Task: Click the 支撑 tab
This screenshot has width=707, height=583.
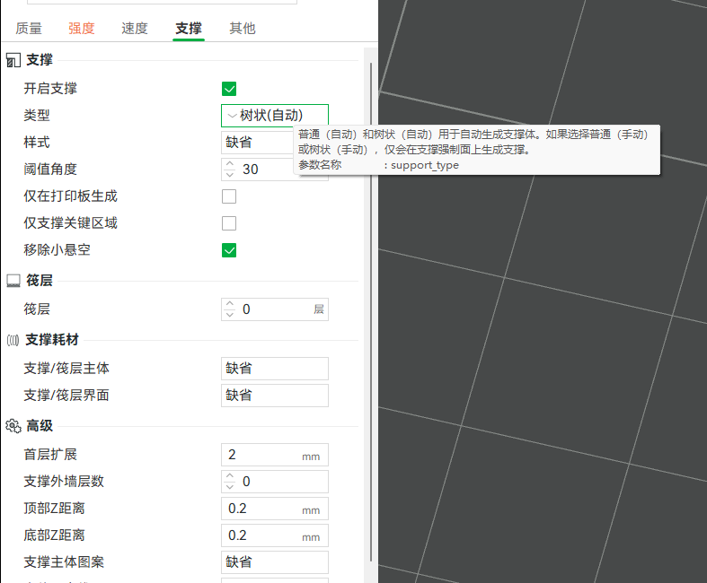Action: (189, 29)
